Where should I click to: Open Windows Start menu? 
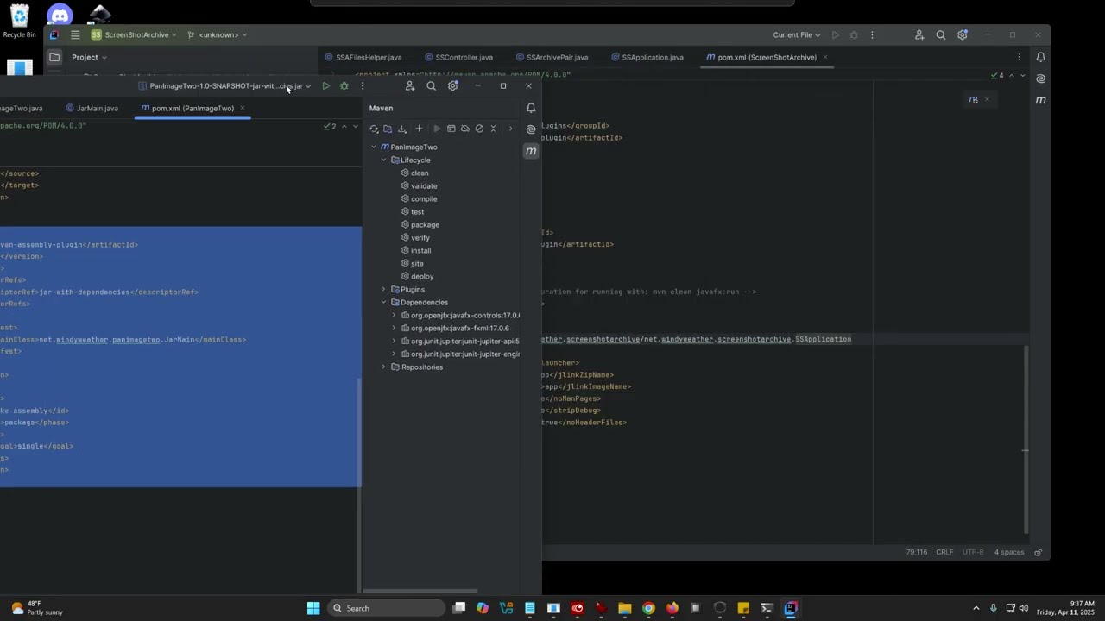tap(313, 608)
